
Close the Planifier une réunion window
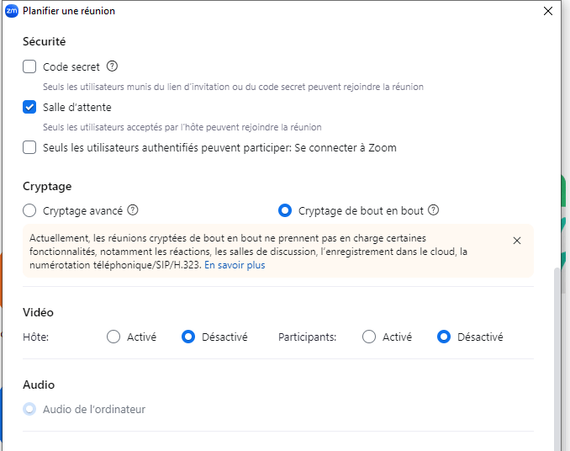click(x=548, y=11)
